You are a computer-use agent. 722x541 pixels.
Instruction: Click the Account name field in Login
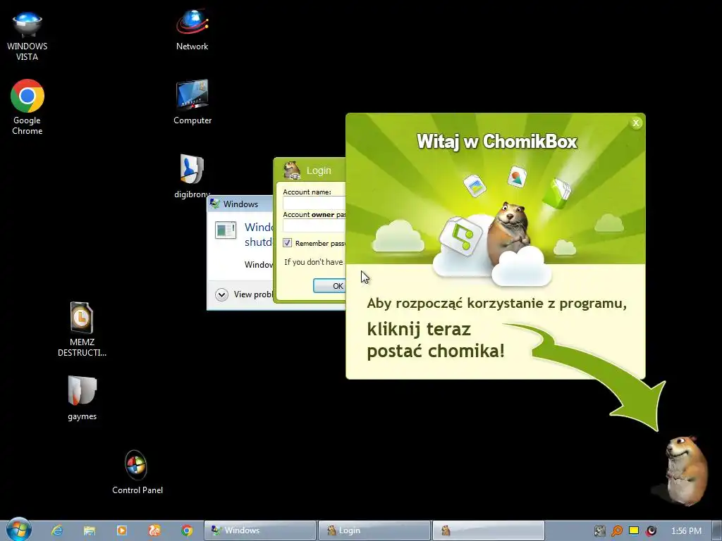point(314,203)
